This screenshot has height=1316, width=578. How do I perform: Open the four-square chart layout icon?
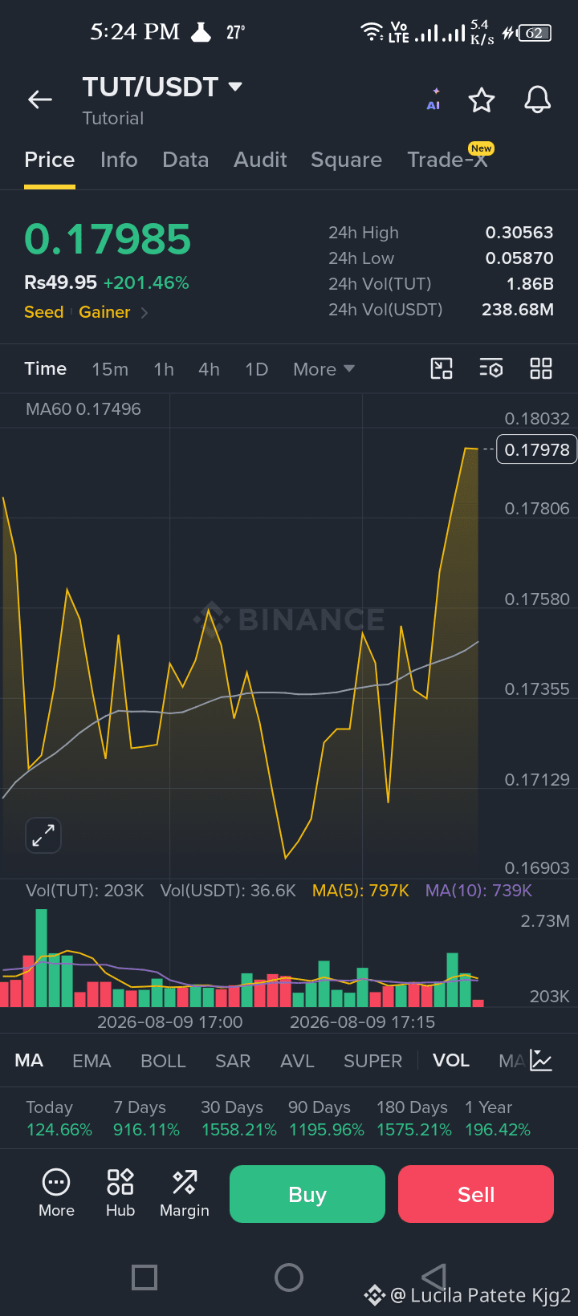[x=541, y=368]
